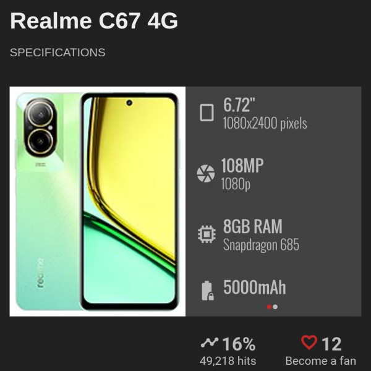Viewport: 371px width, 371px height.
Task: Click the battery lock icon
Action: pyautogui.click(x=208, y=291)
